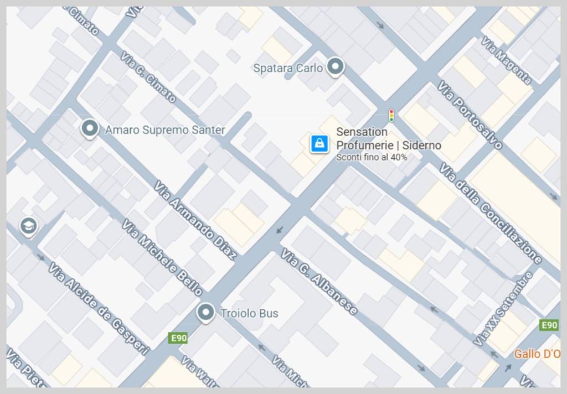Click the Spatara Carlo text label
The image size is (567, 394).
pos(288,68)
